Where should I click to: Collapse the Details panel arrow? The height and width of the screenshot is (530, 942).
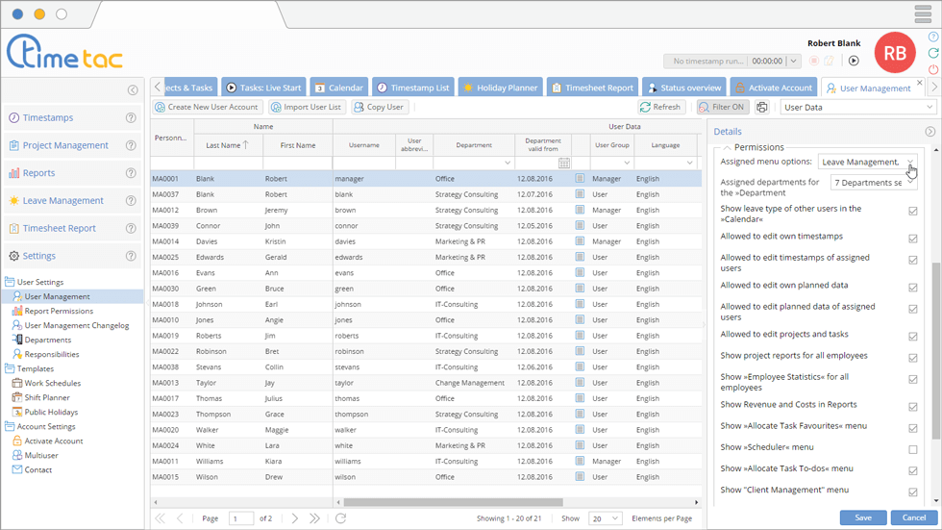pyautogui.click(x=930, y=132)
